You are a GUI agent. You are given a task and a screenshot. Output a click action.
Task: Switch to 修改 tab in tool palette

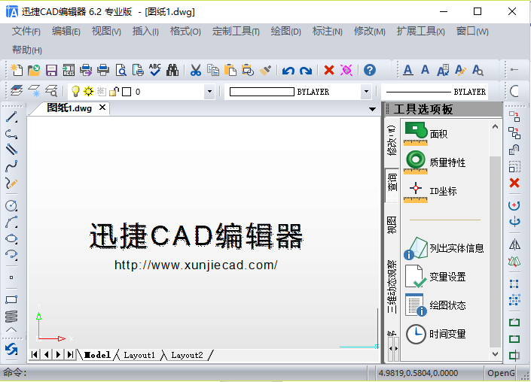click(x=392, y=141)
